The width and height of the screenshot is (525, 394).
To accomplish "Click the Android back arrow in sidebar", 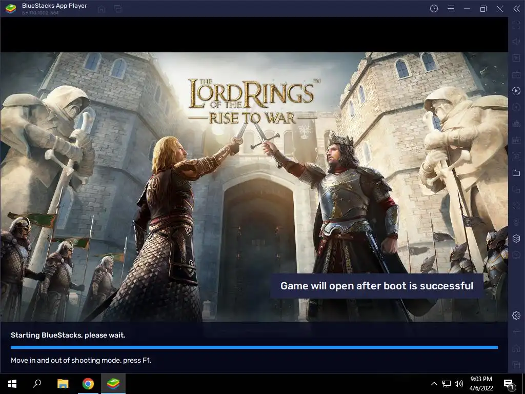I will pyautogui.click(x=516, y=332).
